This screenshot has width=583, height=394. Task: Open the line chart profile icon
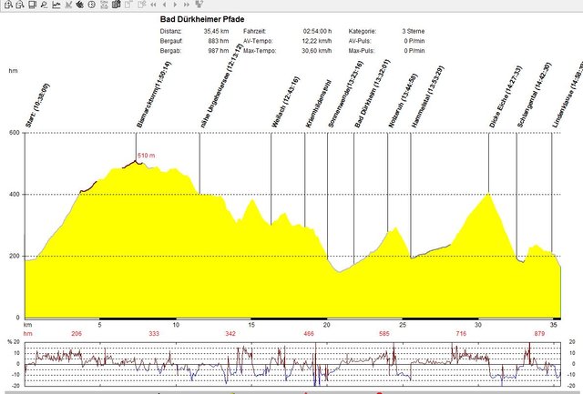56,5
